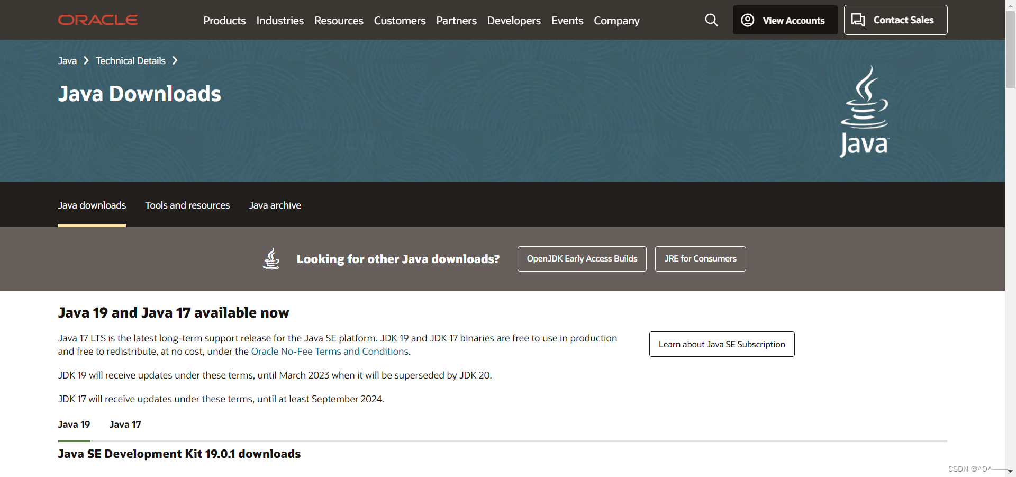Switch to Java archive tab

pyautogui.click(x=275, y=205)
